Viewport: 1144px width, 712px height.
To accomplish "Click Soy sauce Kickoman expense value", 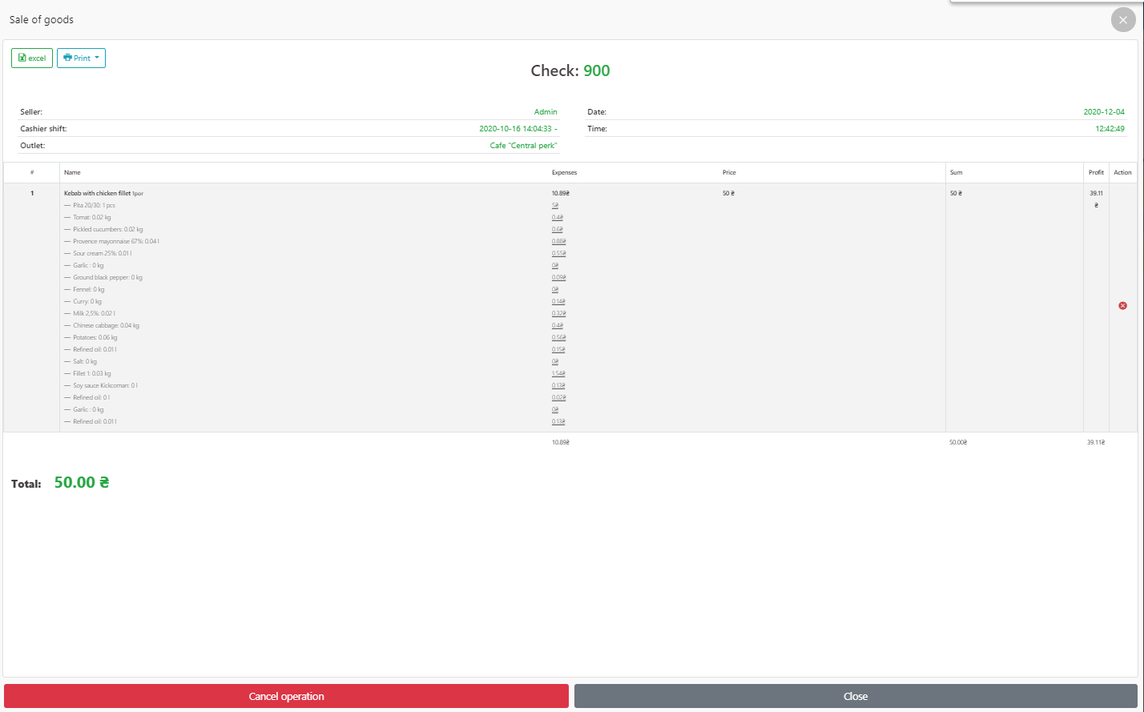I will (558, 386).
